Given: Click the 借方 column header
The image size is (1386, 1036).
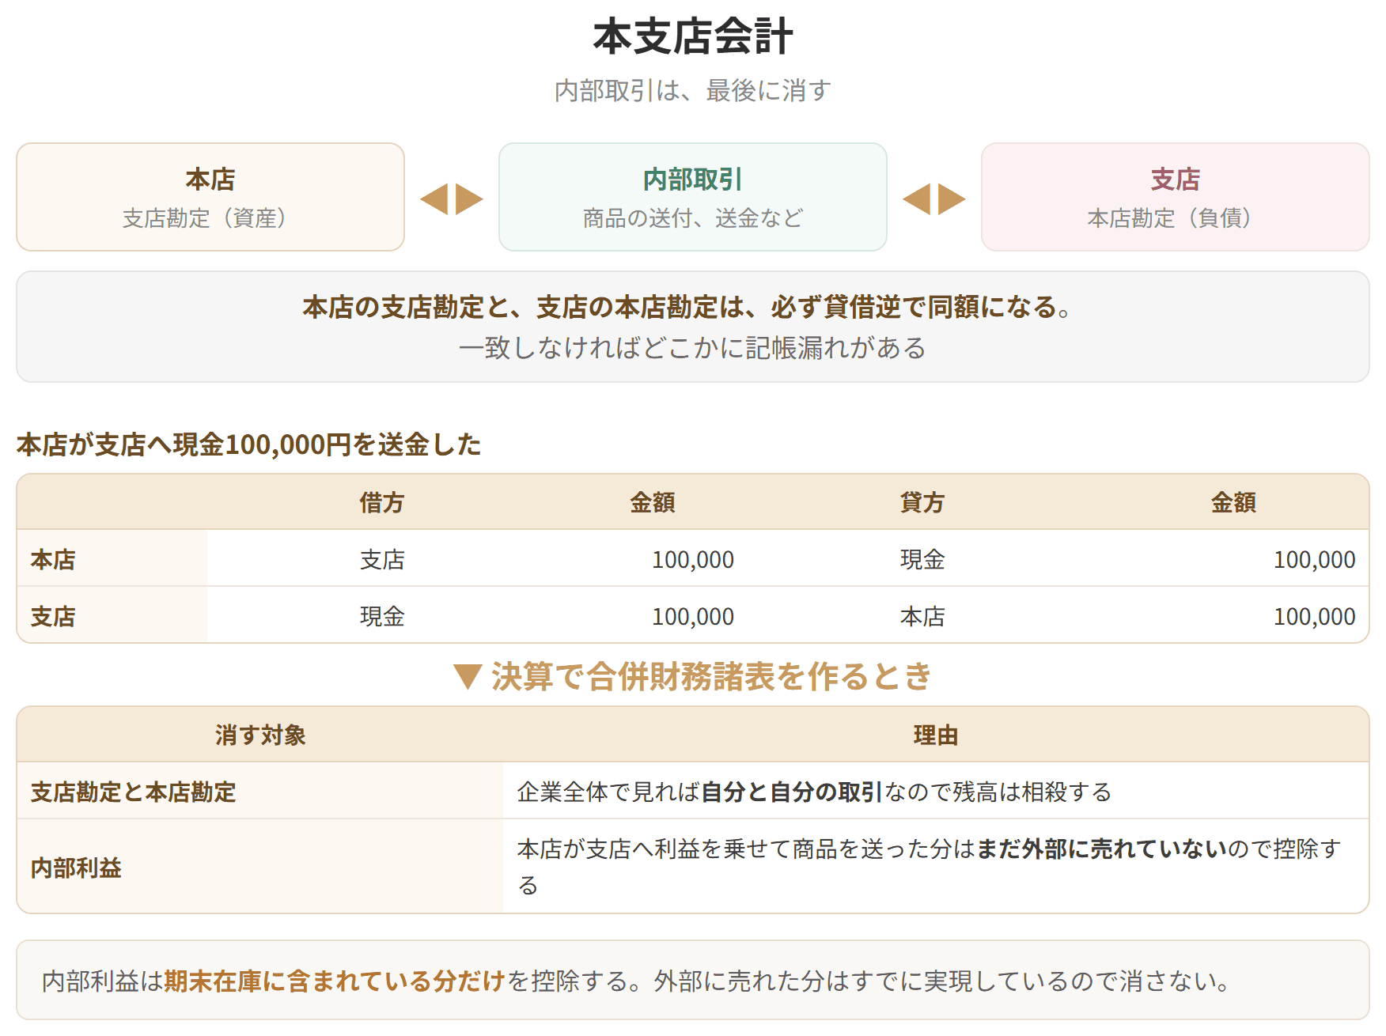Looking at the screenshot, I should click(x=382, y=502).
